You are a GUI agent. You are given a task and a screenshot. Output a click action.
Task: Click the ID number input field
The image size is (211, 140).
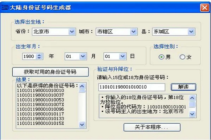132,86
